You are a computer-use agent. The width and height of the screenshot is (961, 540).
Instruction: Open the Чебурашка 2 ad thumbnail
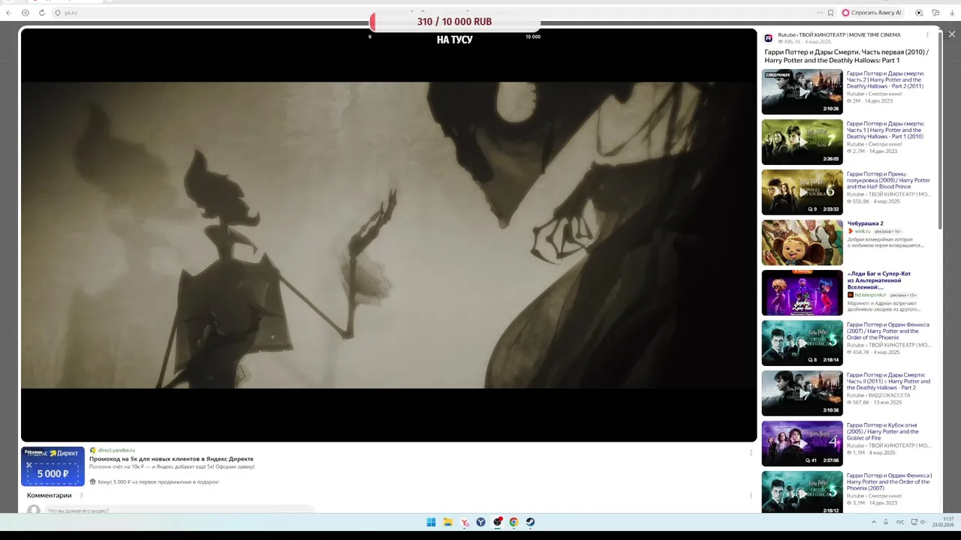pos(802,242)
